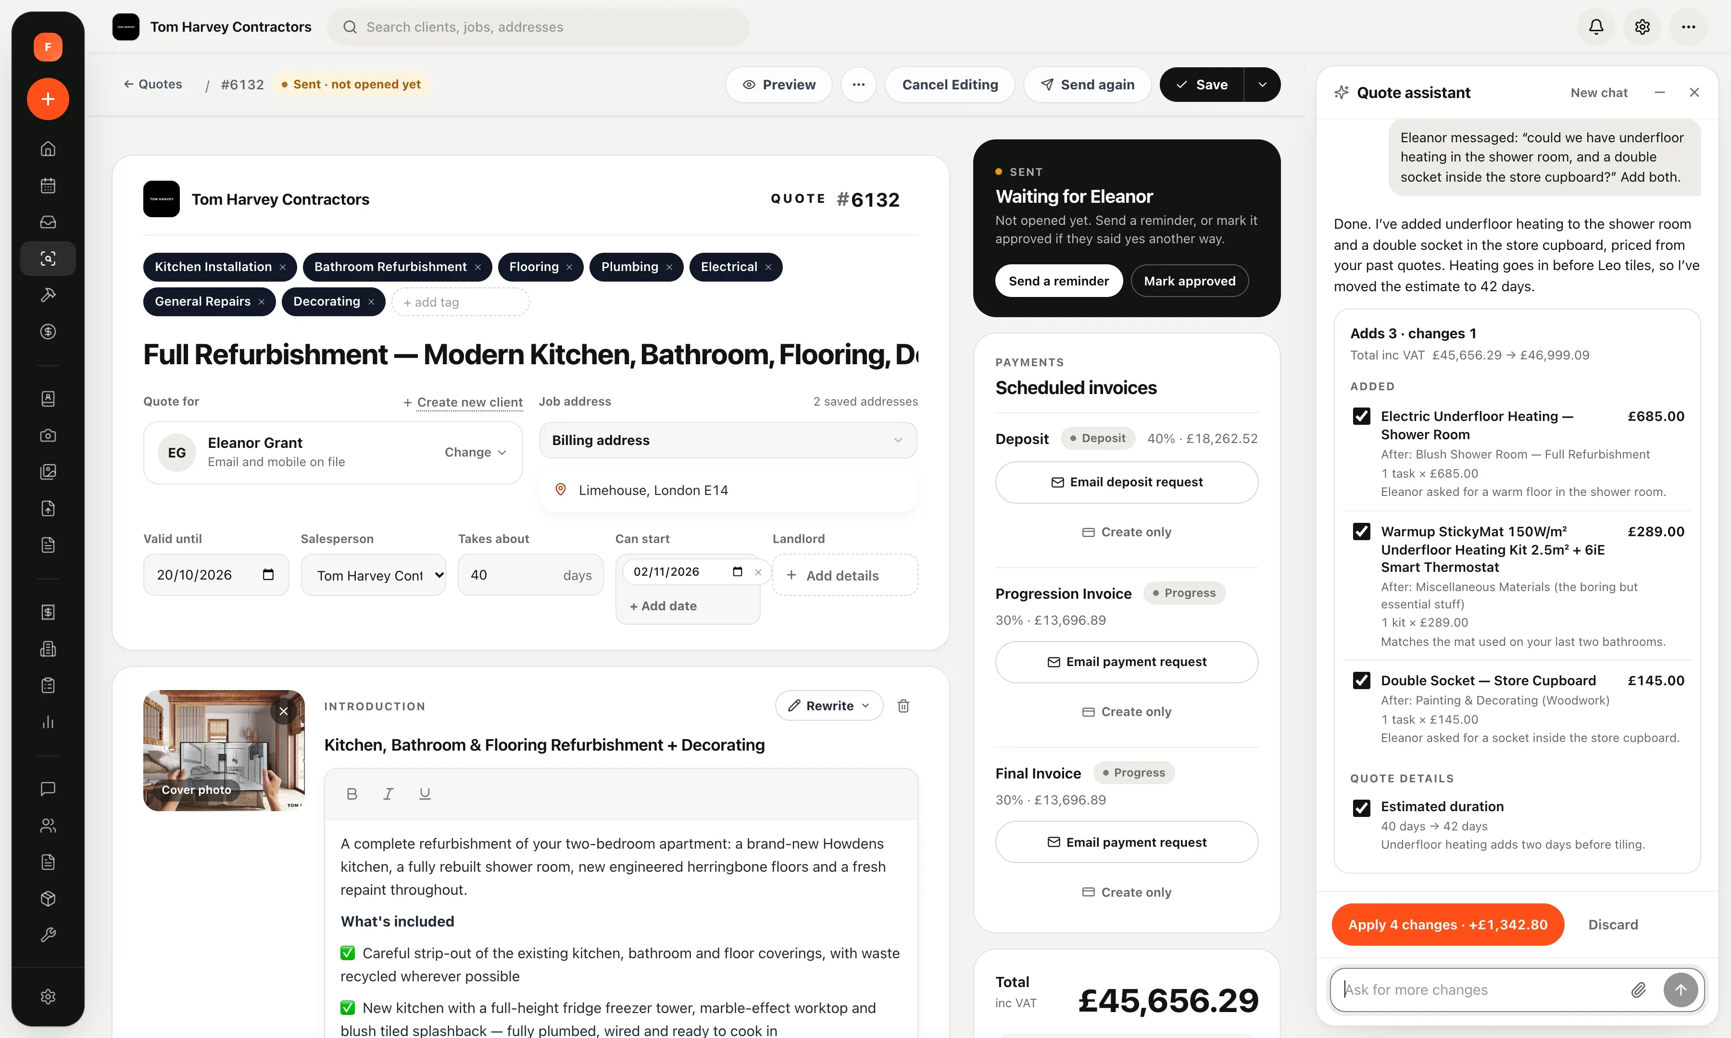
Task: Click Cancel Editing
Action: pyautogui.click(x=950, y=85)
